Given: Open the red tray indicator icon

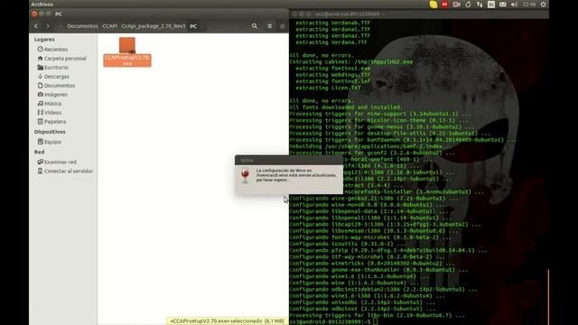Looking at the screenshot, I should (445, 5).
